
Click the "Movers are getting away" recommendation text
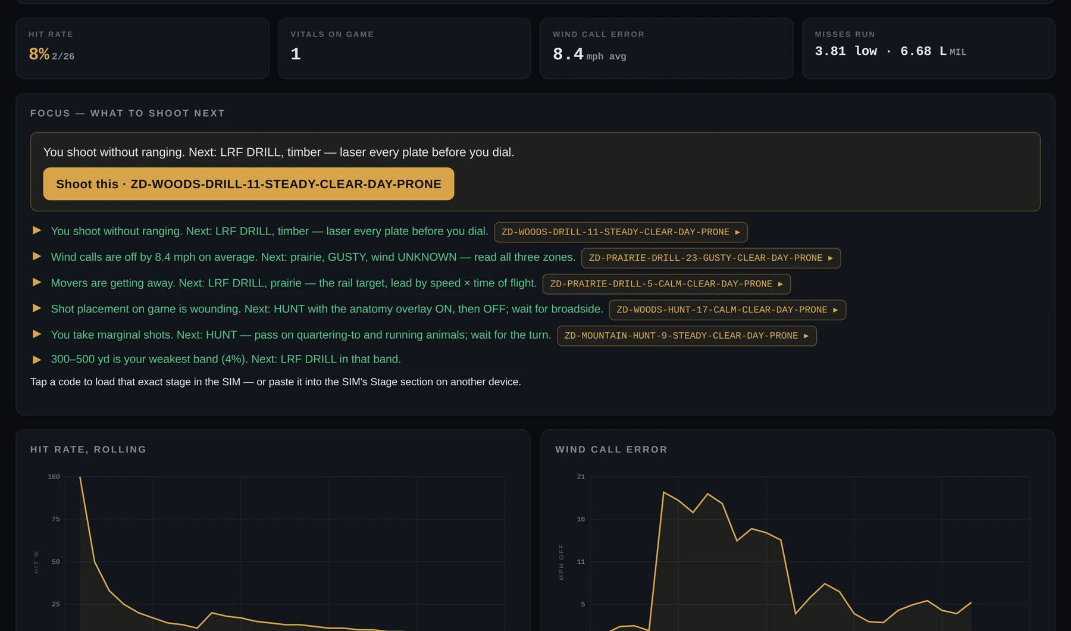[294, 283]
